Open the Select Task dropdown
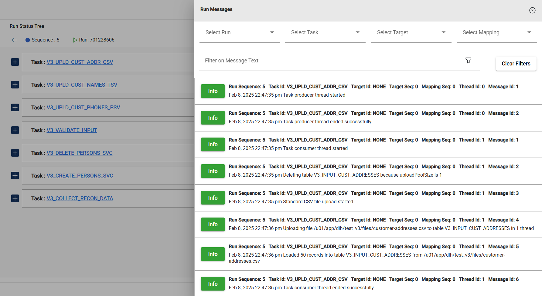542x296 pixels. tap(325, 32)
